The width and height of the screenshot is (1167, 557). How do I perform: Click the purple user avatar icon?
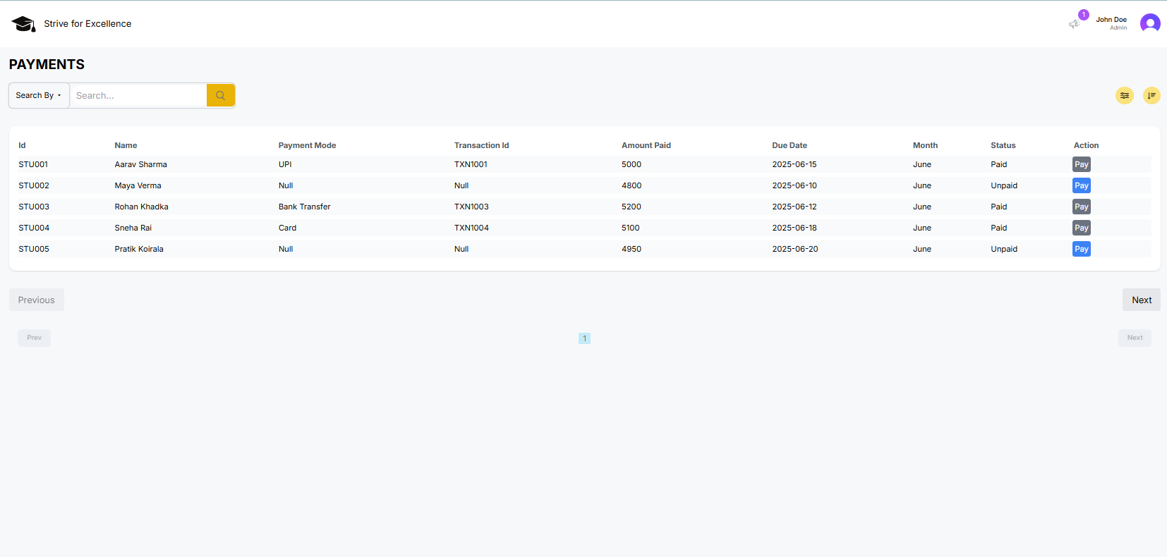tap(1149, 24)
